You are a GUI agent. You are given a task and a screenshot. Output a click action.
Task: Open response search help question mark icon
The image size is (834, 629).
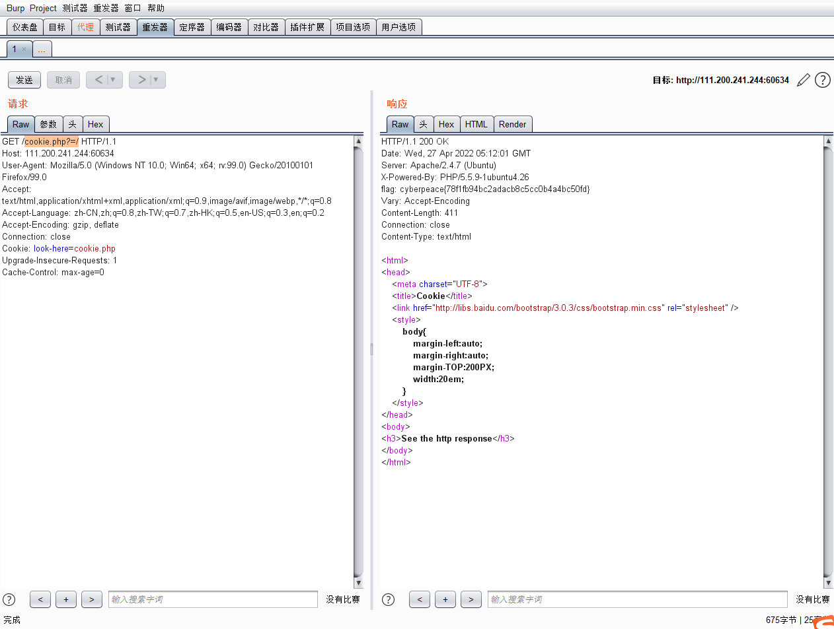pos(389,599)
